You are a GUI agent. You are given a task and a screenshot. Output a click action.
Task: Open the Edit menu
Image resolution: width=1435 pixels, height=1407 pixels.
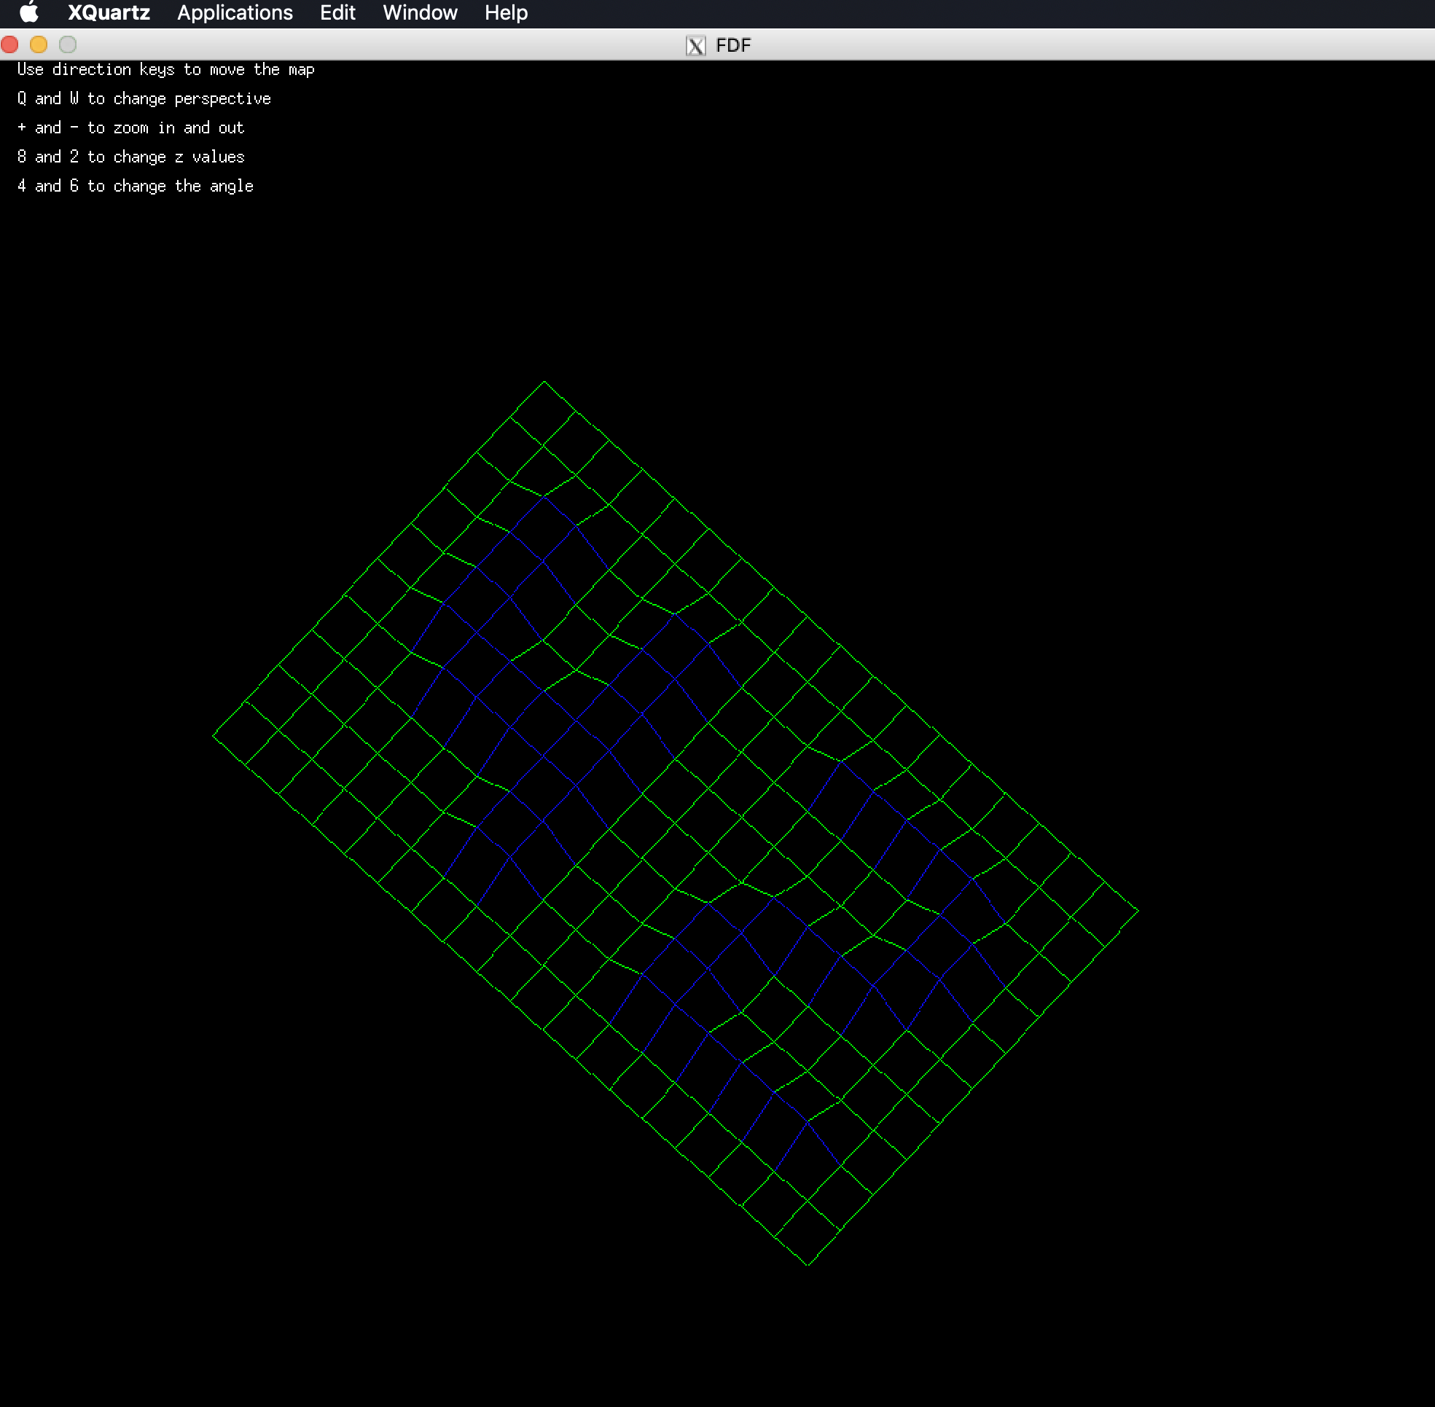[x=337, y=12]
